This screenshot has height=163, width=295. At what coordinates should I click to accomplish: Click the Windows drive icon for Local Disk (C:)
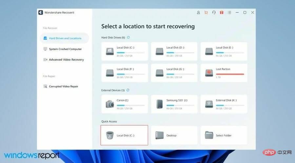tap(110, 51)
